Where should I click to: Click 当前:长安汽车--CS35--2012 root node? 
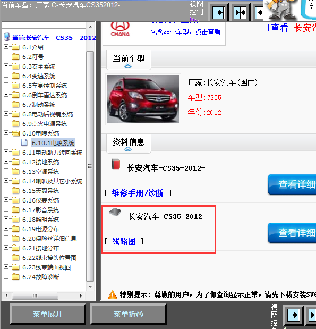point(54,38)
